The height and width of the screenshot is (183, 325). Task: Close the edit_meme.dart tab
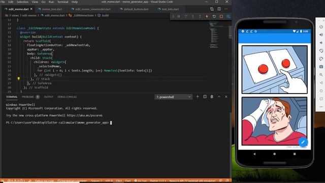(31, 9)
